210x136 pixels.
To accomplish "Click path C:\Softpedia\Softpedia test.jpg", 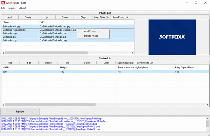I will click(55, 27).
